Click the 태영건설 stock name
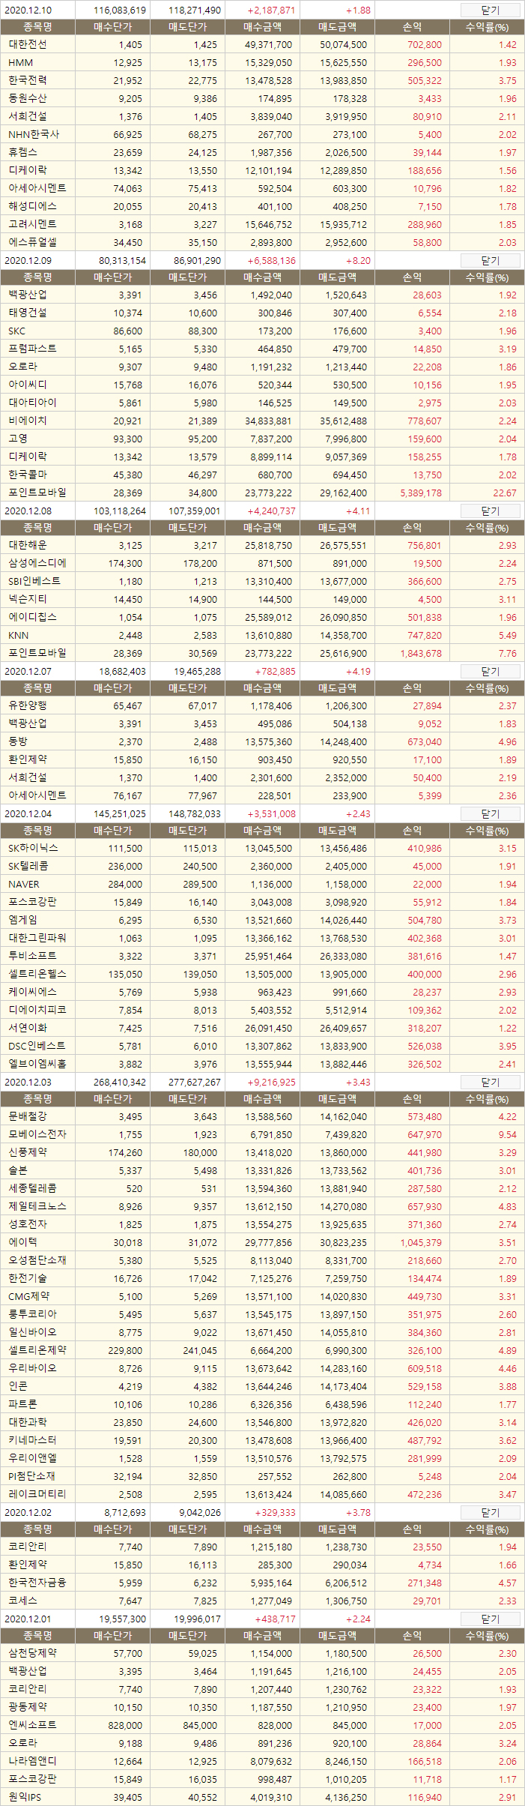Screen dimensions: 525x1806 tap(27, 313)
